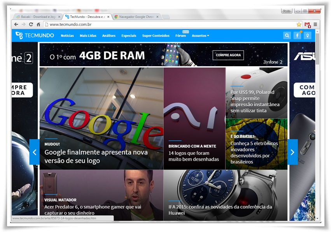Screen dimensions: 331x232
Task: Open the Chrome hamburger menu
Action: coord(315,25)
